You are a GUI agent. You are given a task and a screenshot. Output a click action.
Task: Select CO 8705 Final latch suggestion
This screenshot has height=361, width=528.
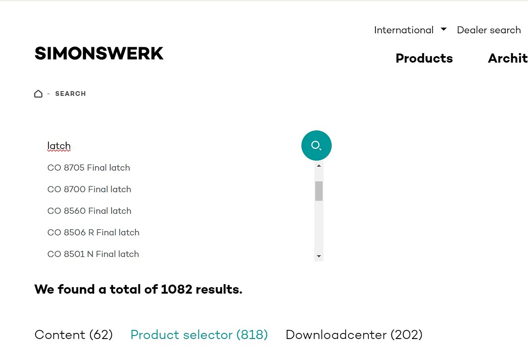[89, 168]
